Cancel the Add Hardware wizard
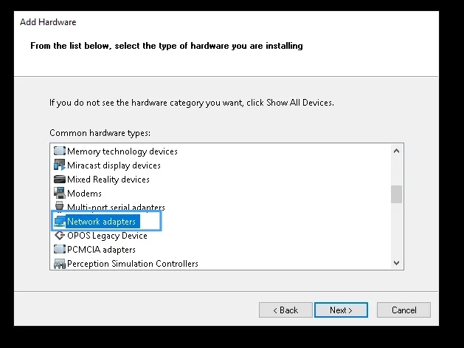The width and height of the screenshot is (464, 348). [404, 310]
